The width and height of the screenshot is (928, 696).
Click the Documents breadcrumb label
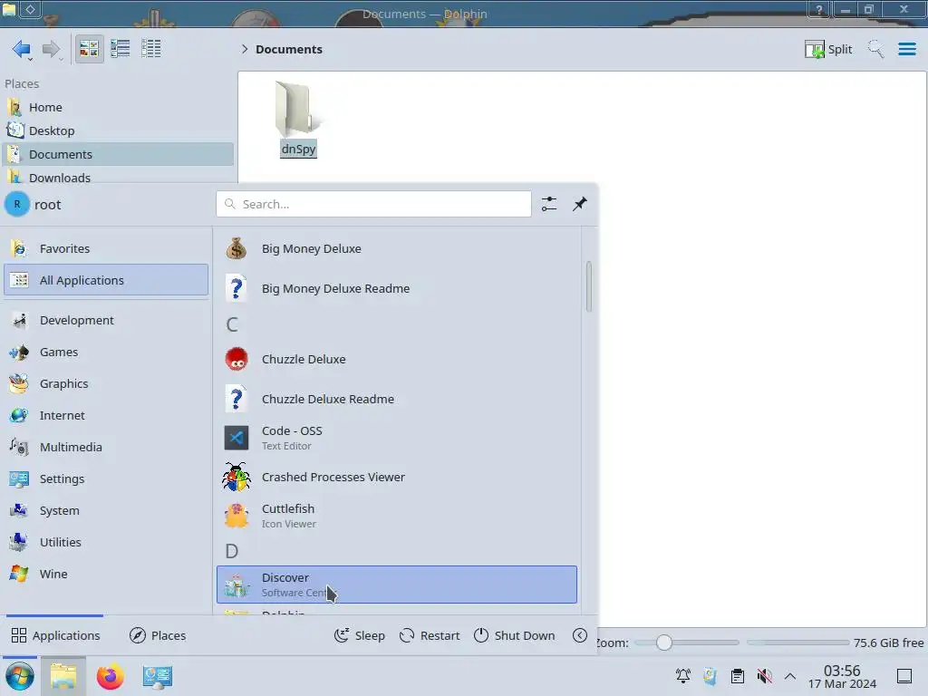(x=289, y=49)
